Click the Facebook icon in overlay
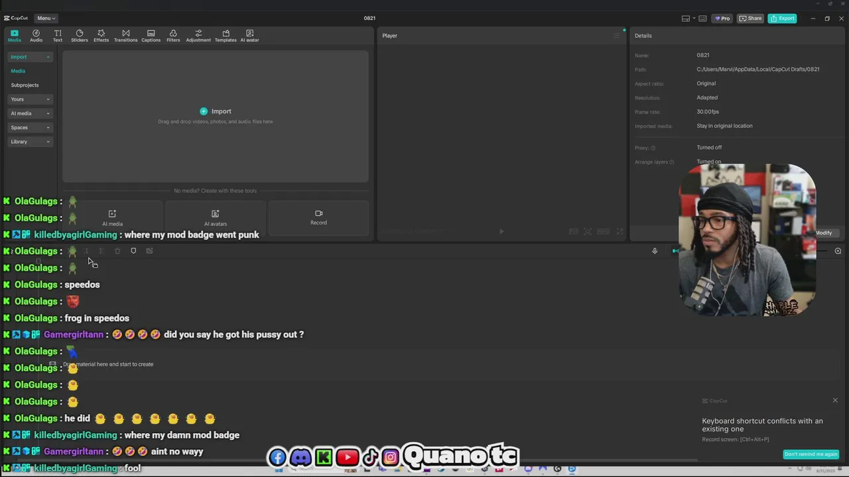This screenshot has width=849, height=477. (x=278, y=457)
